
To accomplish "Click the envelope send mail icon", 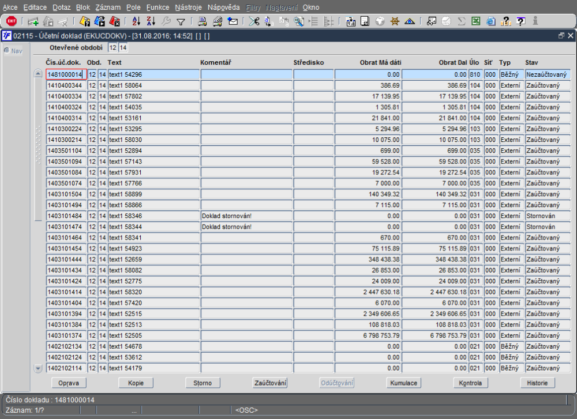I will (x=233, y=21).
